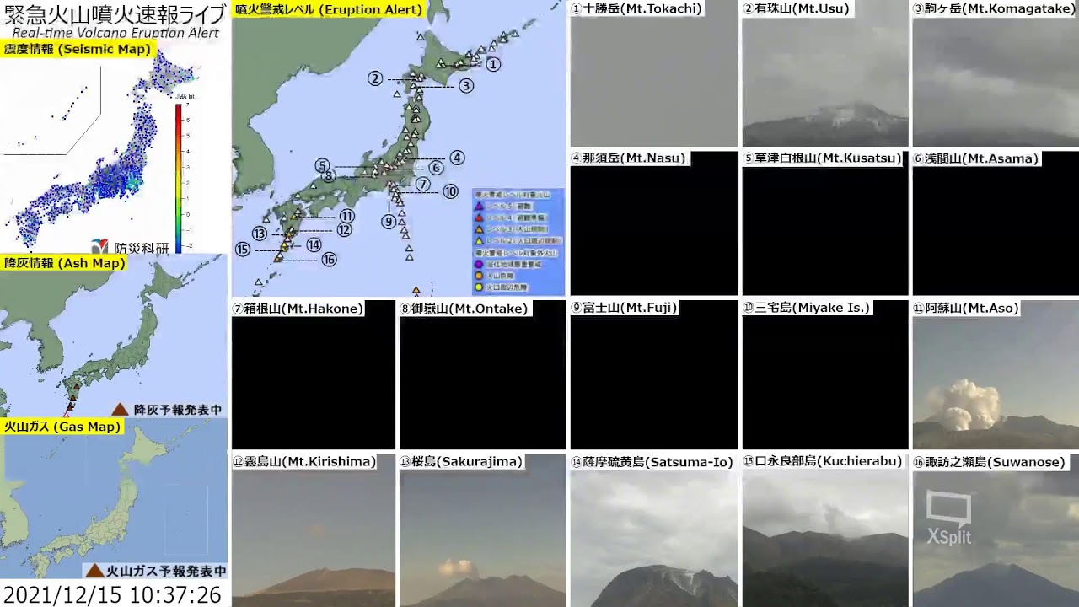This screenshot has height=607, width=1079.
Task: Click circled marker 9 on eruption map
Action: 389,222
